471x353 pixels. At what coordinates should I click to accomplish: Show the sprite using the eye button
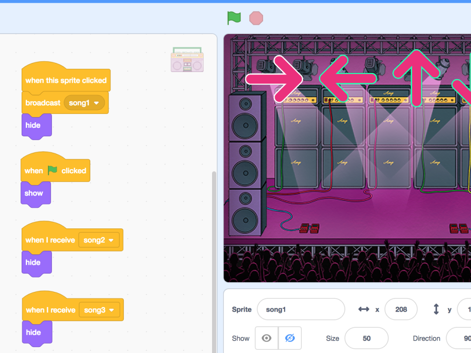[x=266, y=338]
